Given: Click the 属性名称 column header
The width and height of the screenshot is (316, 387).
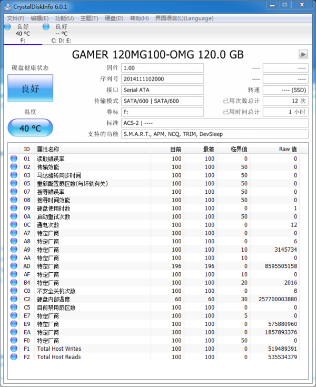Looking at the screenshot, I should click(92, 149).
